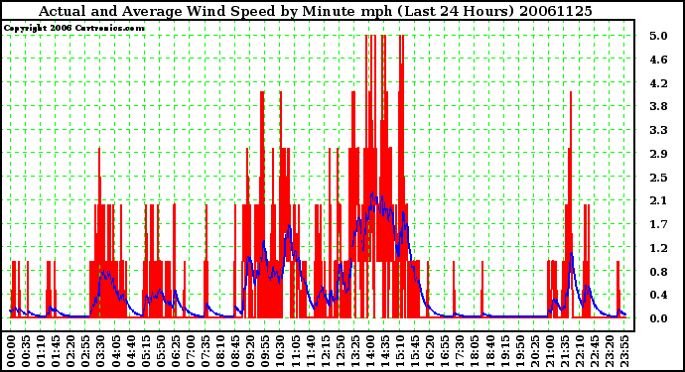Click the 06:25 time label

pyautogui.click(x=175, y=351)
